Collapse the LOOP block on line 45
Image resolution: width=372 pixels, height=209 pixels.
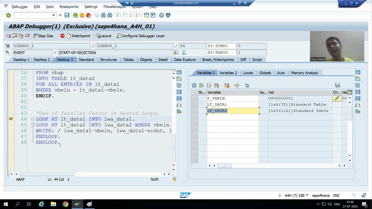coord(33,125)
